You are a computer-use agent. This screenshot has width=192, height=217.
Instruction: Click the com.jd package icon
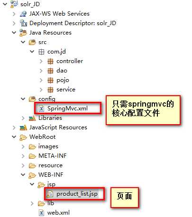click(41, 52)
